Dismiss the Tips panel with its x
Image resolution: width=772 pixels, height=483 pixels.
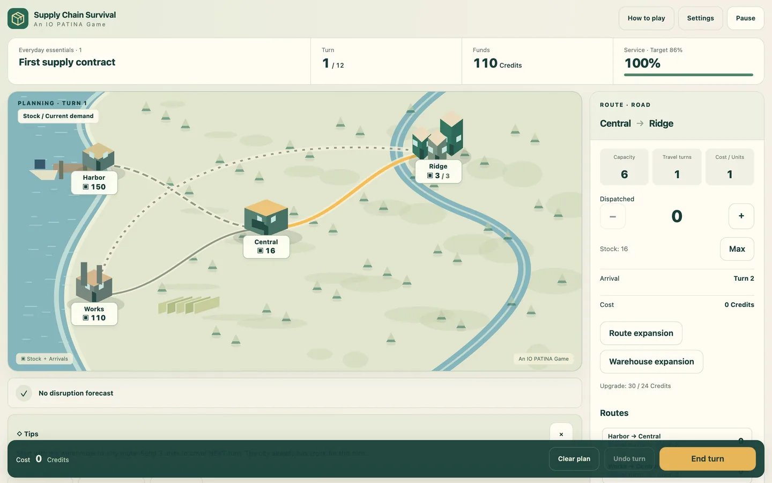coord(561,434)
